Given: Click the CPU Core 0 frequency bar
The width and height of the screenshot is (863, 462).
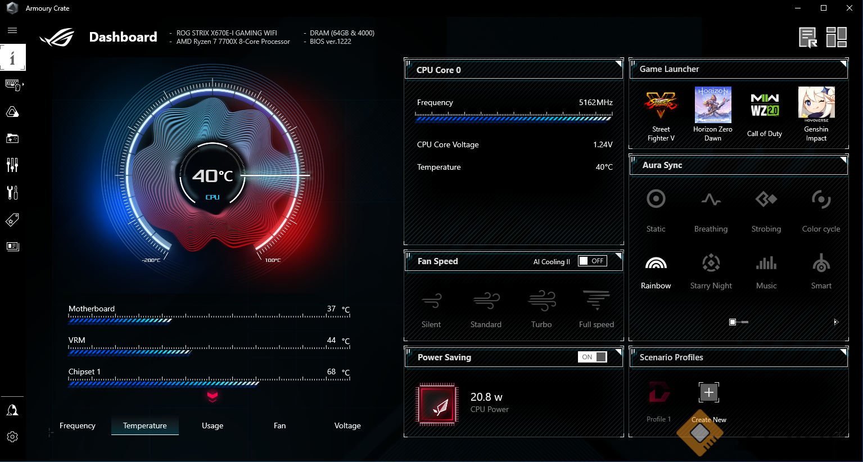Looking at the screenshot, I should (514, 116).
